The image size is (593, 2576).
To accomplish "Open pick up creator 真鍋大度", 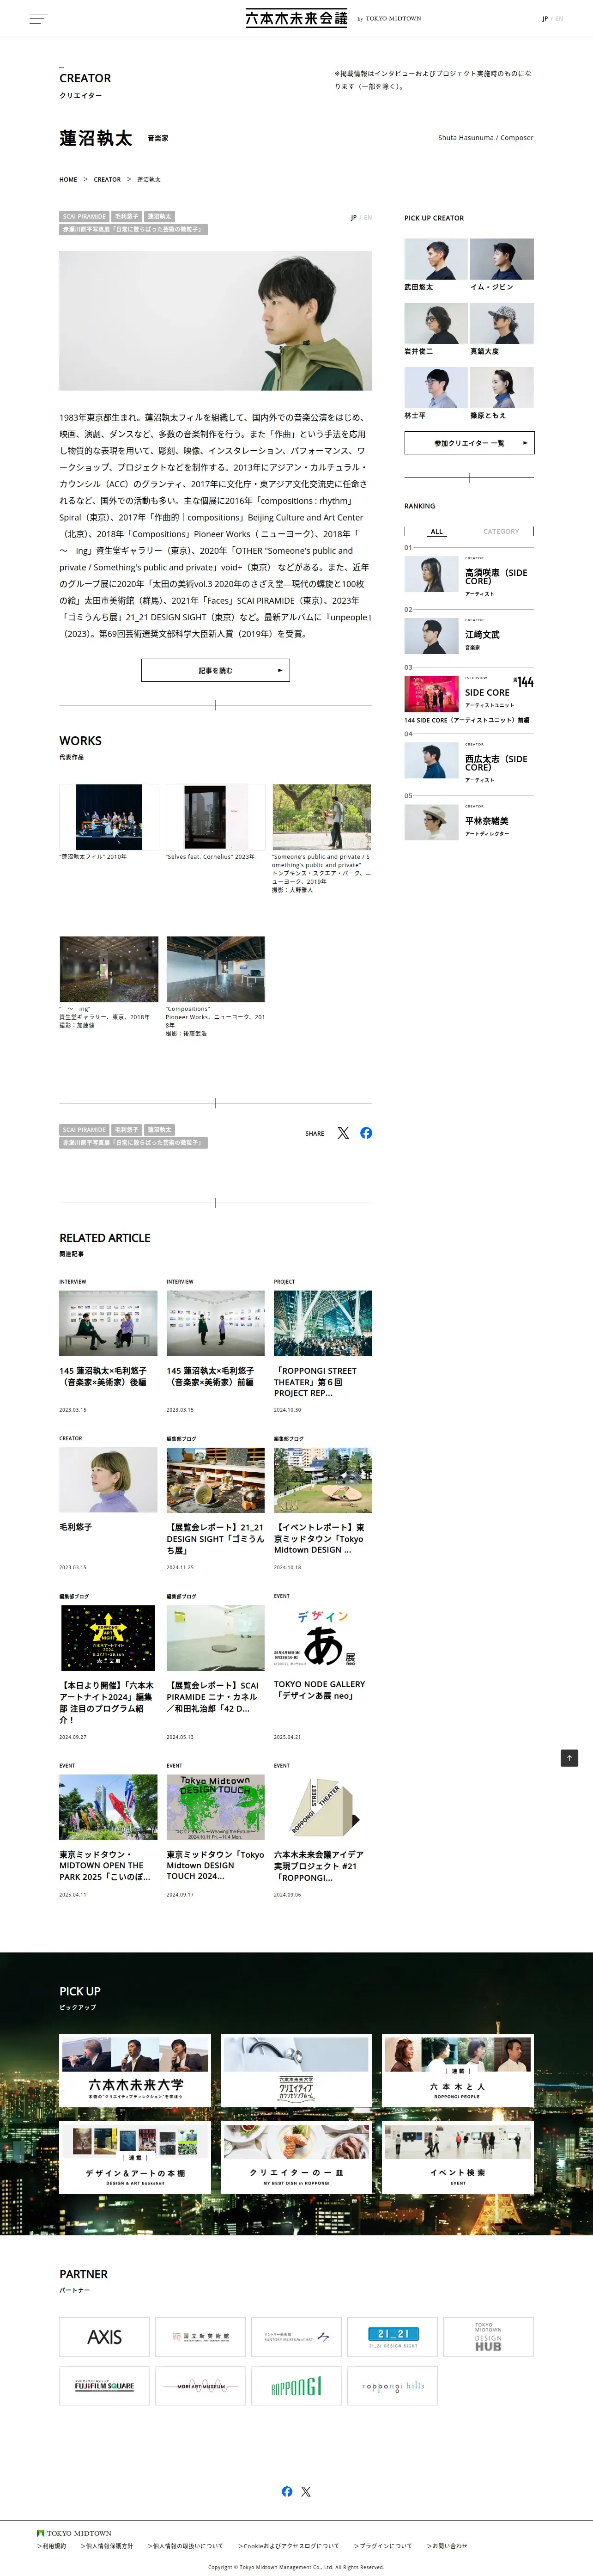I will pyautogui.click(x=501, y=329).
